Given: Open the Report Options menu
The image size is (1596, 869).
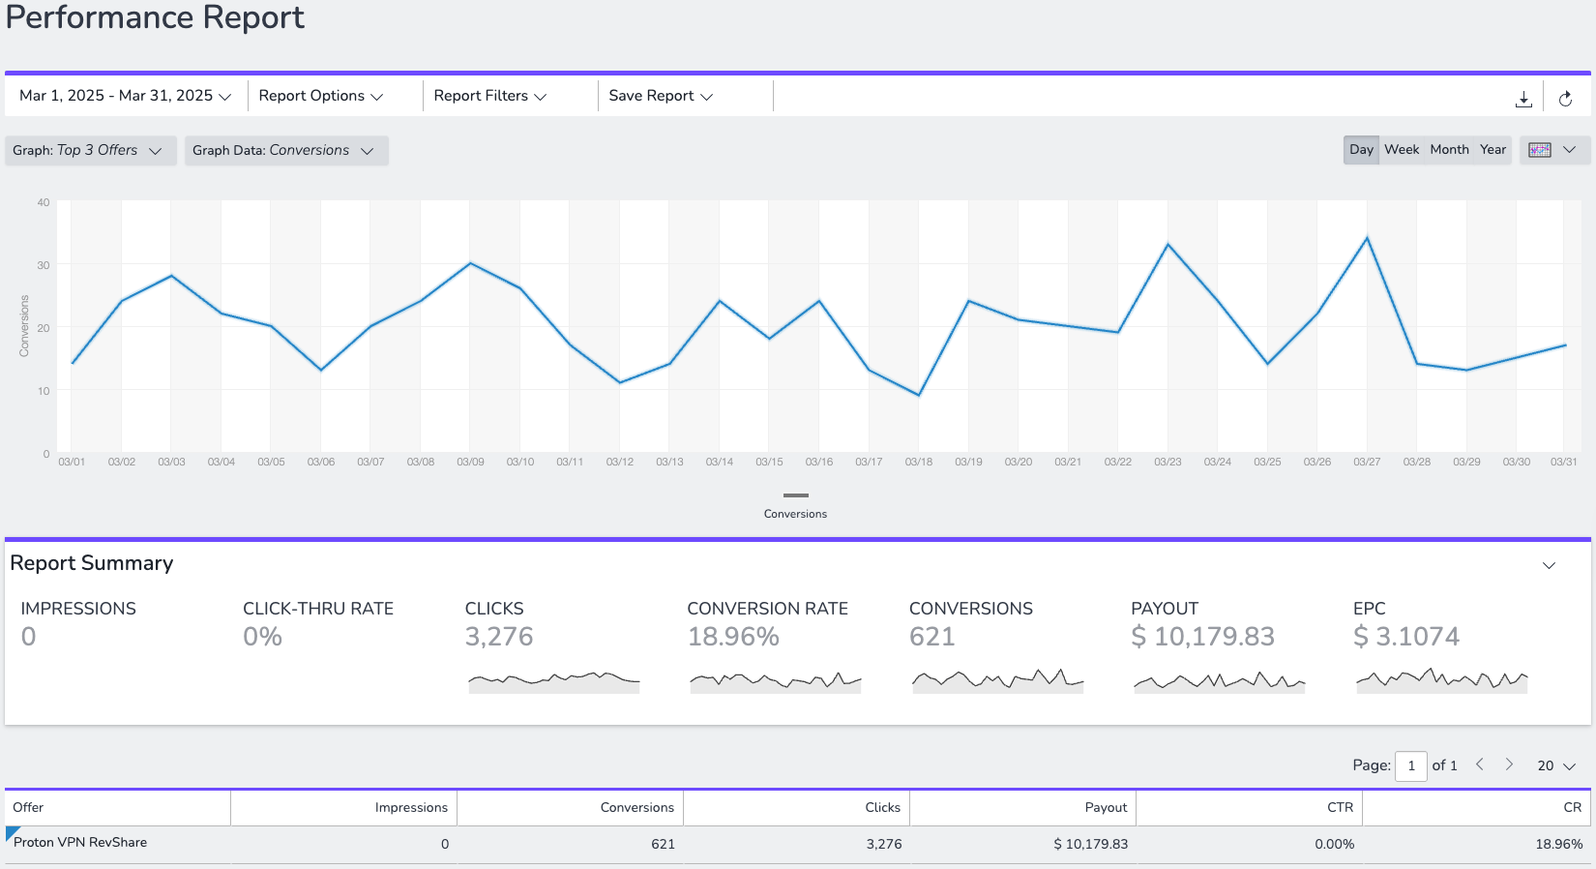Looking at the screenshot, I should coord(321,96).
